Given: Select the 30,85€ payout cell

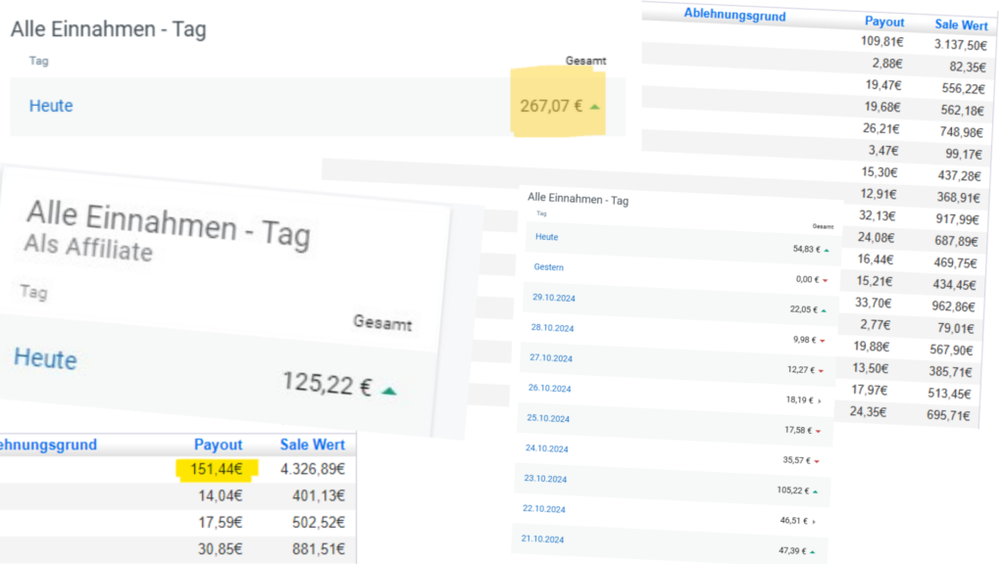Looking at the screenshot, I should (x=221, y=548).
